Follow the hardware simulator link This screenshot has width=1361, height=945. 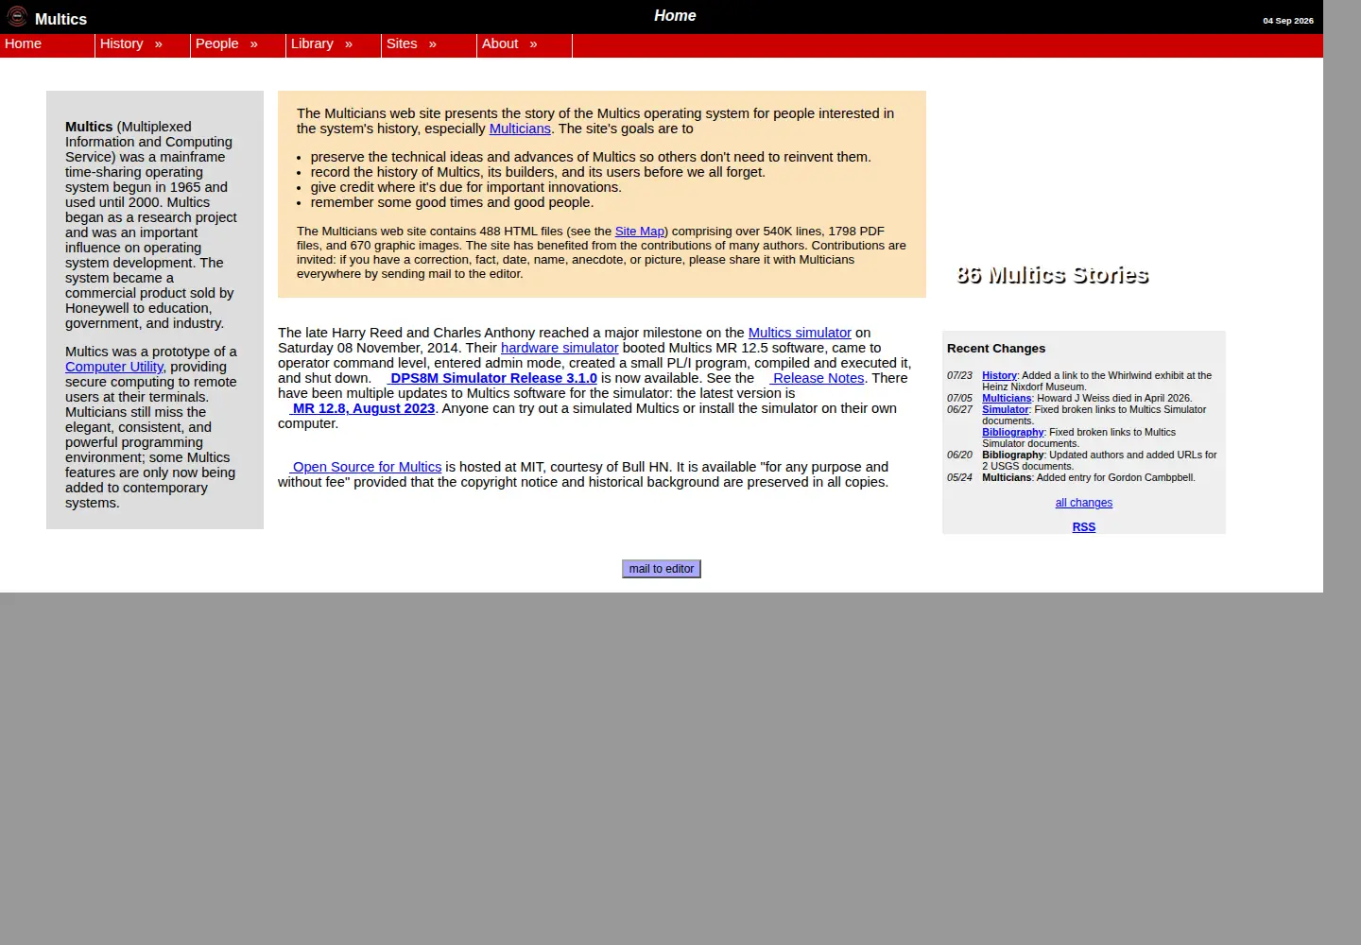click(x=560, y=348)
